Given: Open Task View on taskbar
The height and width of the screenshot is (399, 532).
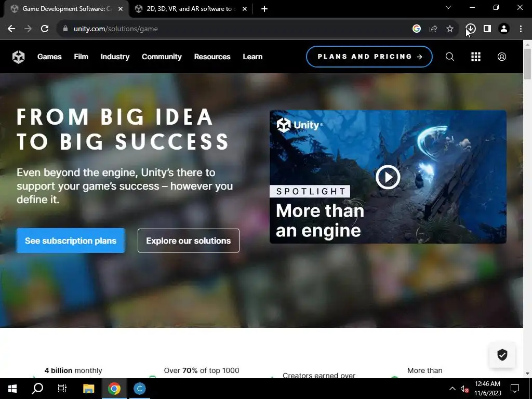Looking at the screenshot, I should [62, 389].
